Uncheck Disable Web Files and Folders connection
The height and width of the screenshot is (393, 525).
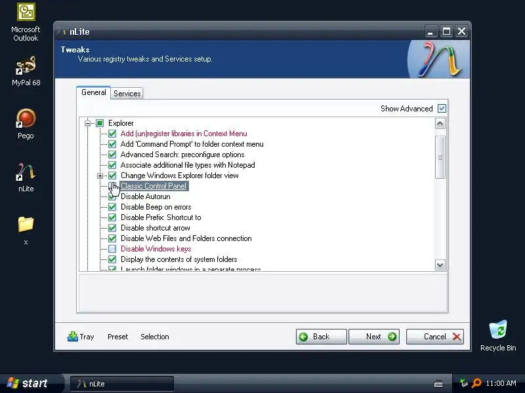tap(112, 238)
